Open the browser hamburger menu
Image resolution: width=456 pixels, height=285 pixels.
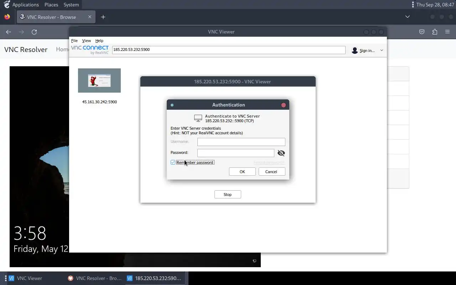pyautogui.click(x=447, y=32)
